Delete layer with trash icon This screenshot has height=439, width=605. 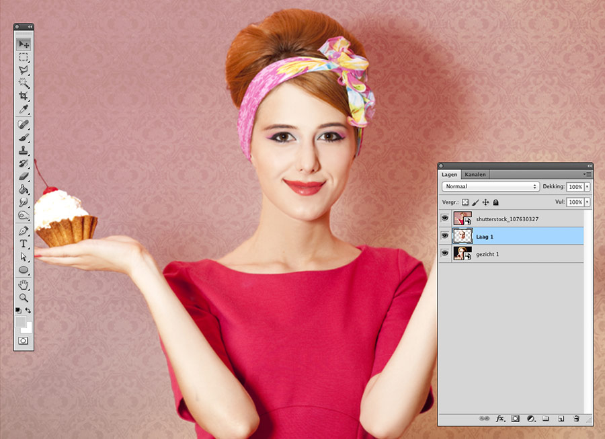click(x=577, y=419)
